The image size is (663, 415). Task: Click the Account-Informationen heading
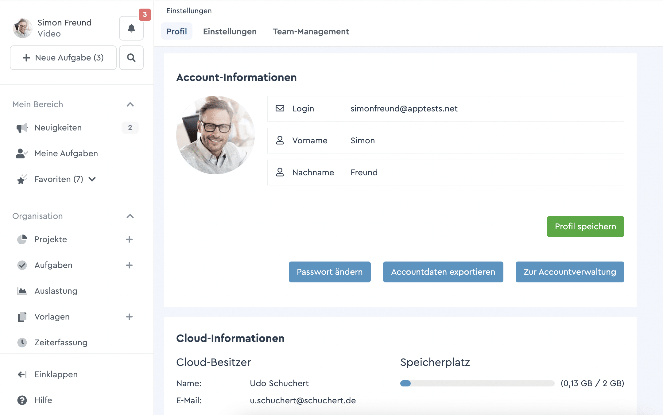pos(236,77)
